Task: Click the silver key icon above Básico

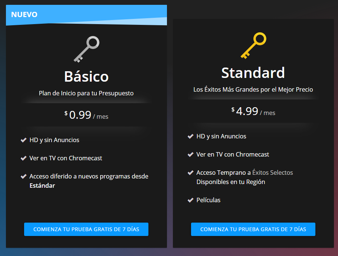Action: (x=86, y=49)
